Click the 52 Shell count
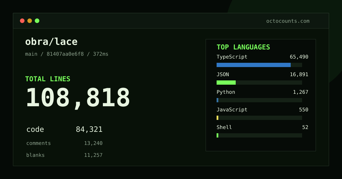The width and height of the screenshot is (342, 179). point(305,127)
